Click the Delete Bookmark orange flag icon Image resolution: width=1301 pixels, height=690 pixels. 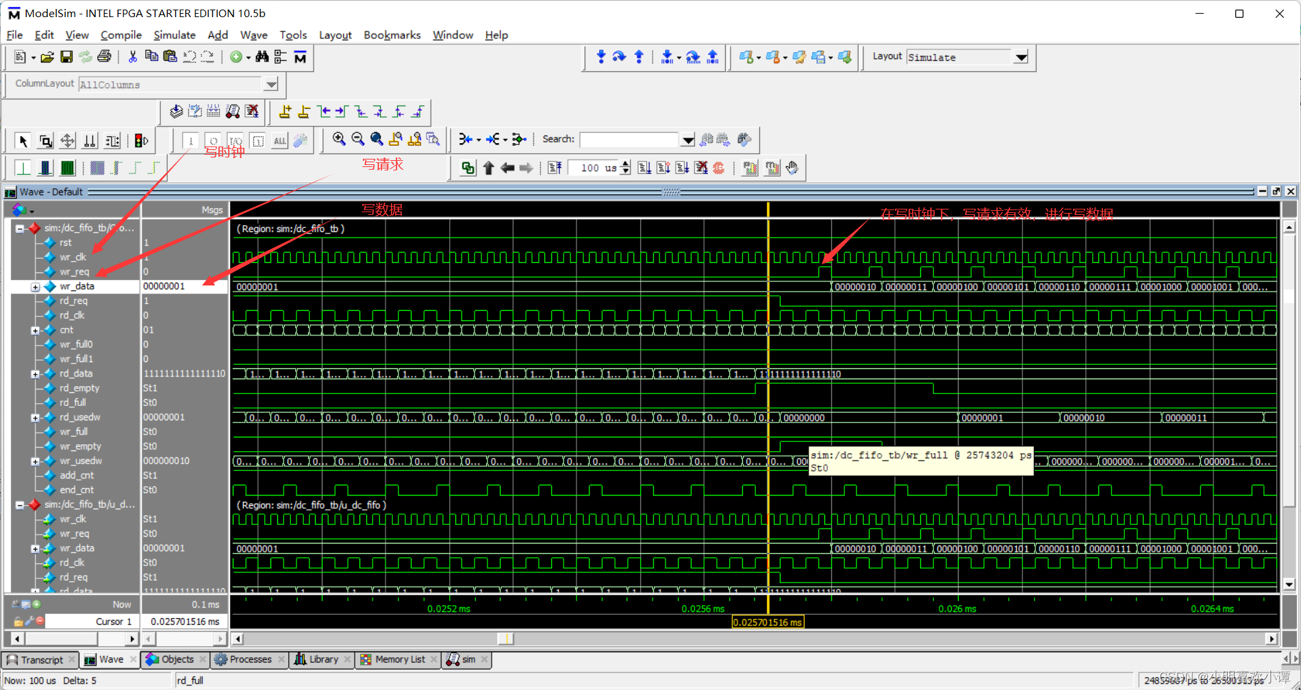point(774,57)
